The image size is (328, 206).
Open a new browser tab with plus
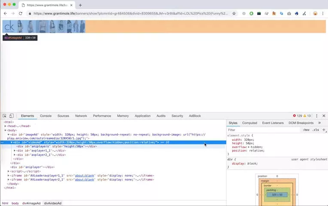(x=80, y=5)
